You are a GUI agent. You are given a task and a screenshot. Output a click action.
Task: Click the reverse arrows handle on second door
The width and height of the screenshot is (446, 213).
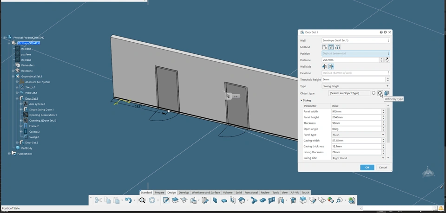tap(236, 96)
